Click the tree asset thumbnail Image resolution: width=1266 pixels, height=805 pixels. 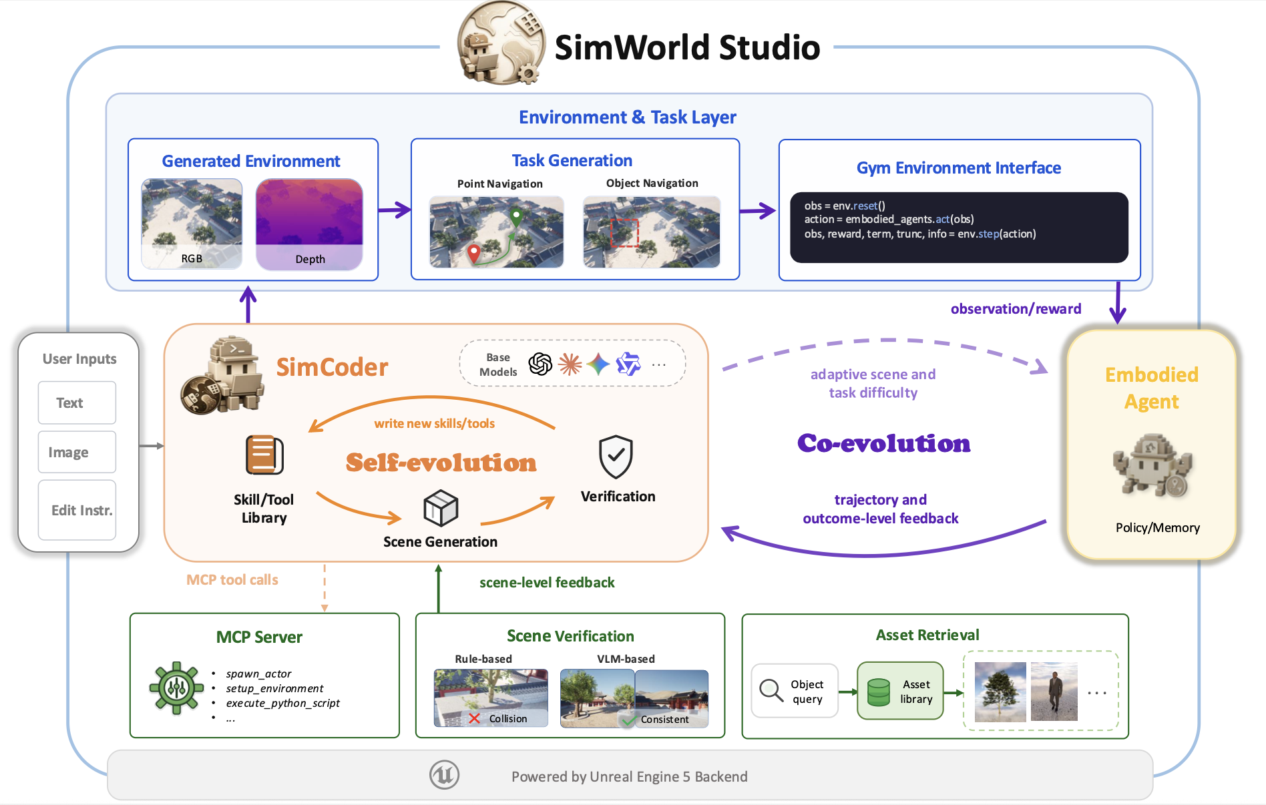tap(1000, 692)
